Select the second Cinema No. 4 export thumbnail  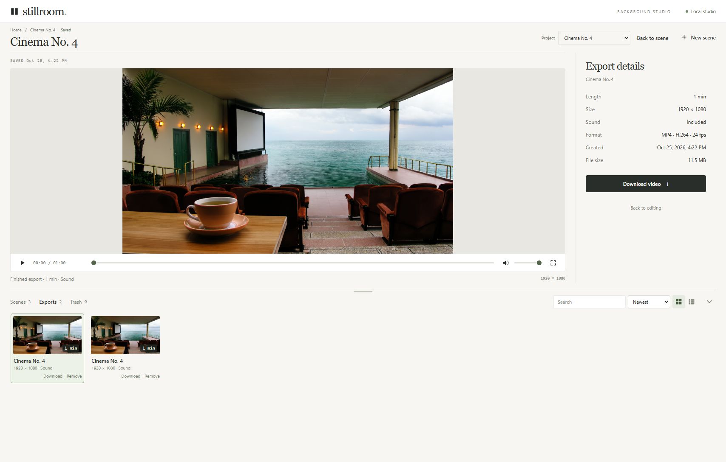tap(125, 335)
